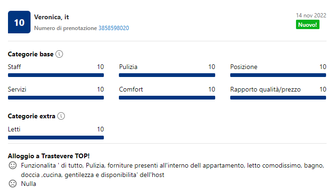Viewport: 335px width, 192px height.
Task: Click the Categorie base info icon
Action: pos(59,54)
